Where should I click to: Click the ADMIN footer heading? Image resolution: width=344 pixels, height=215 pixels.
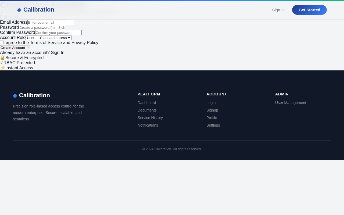[x=282, y=94]
